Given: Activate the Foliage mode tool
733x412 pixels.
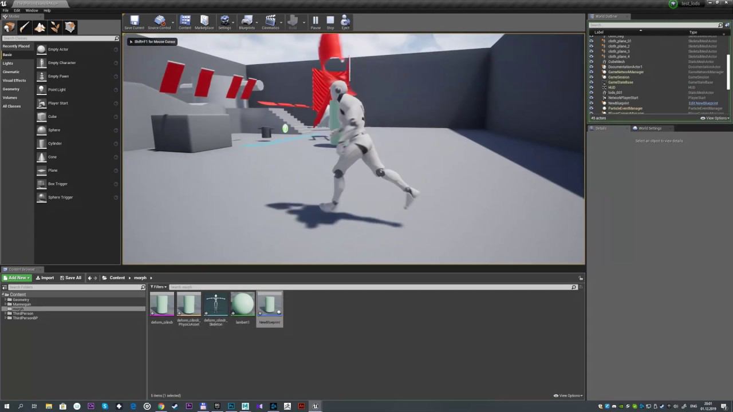Looking at the screenshot, I should (55, 27).
